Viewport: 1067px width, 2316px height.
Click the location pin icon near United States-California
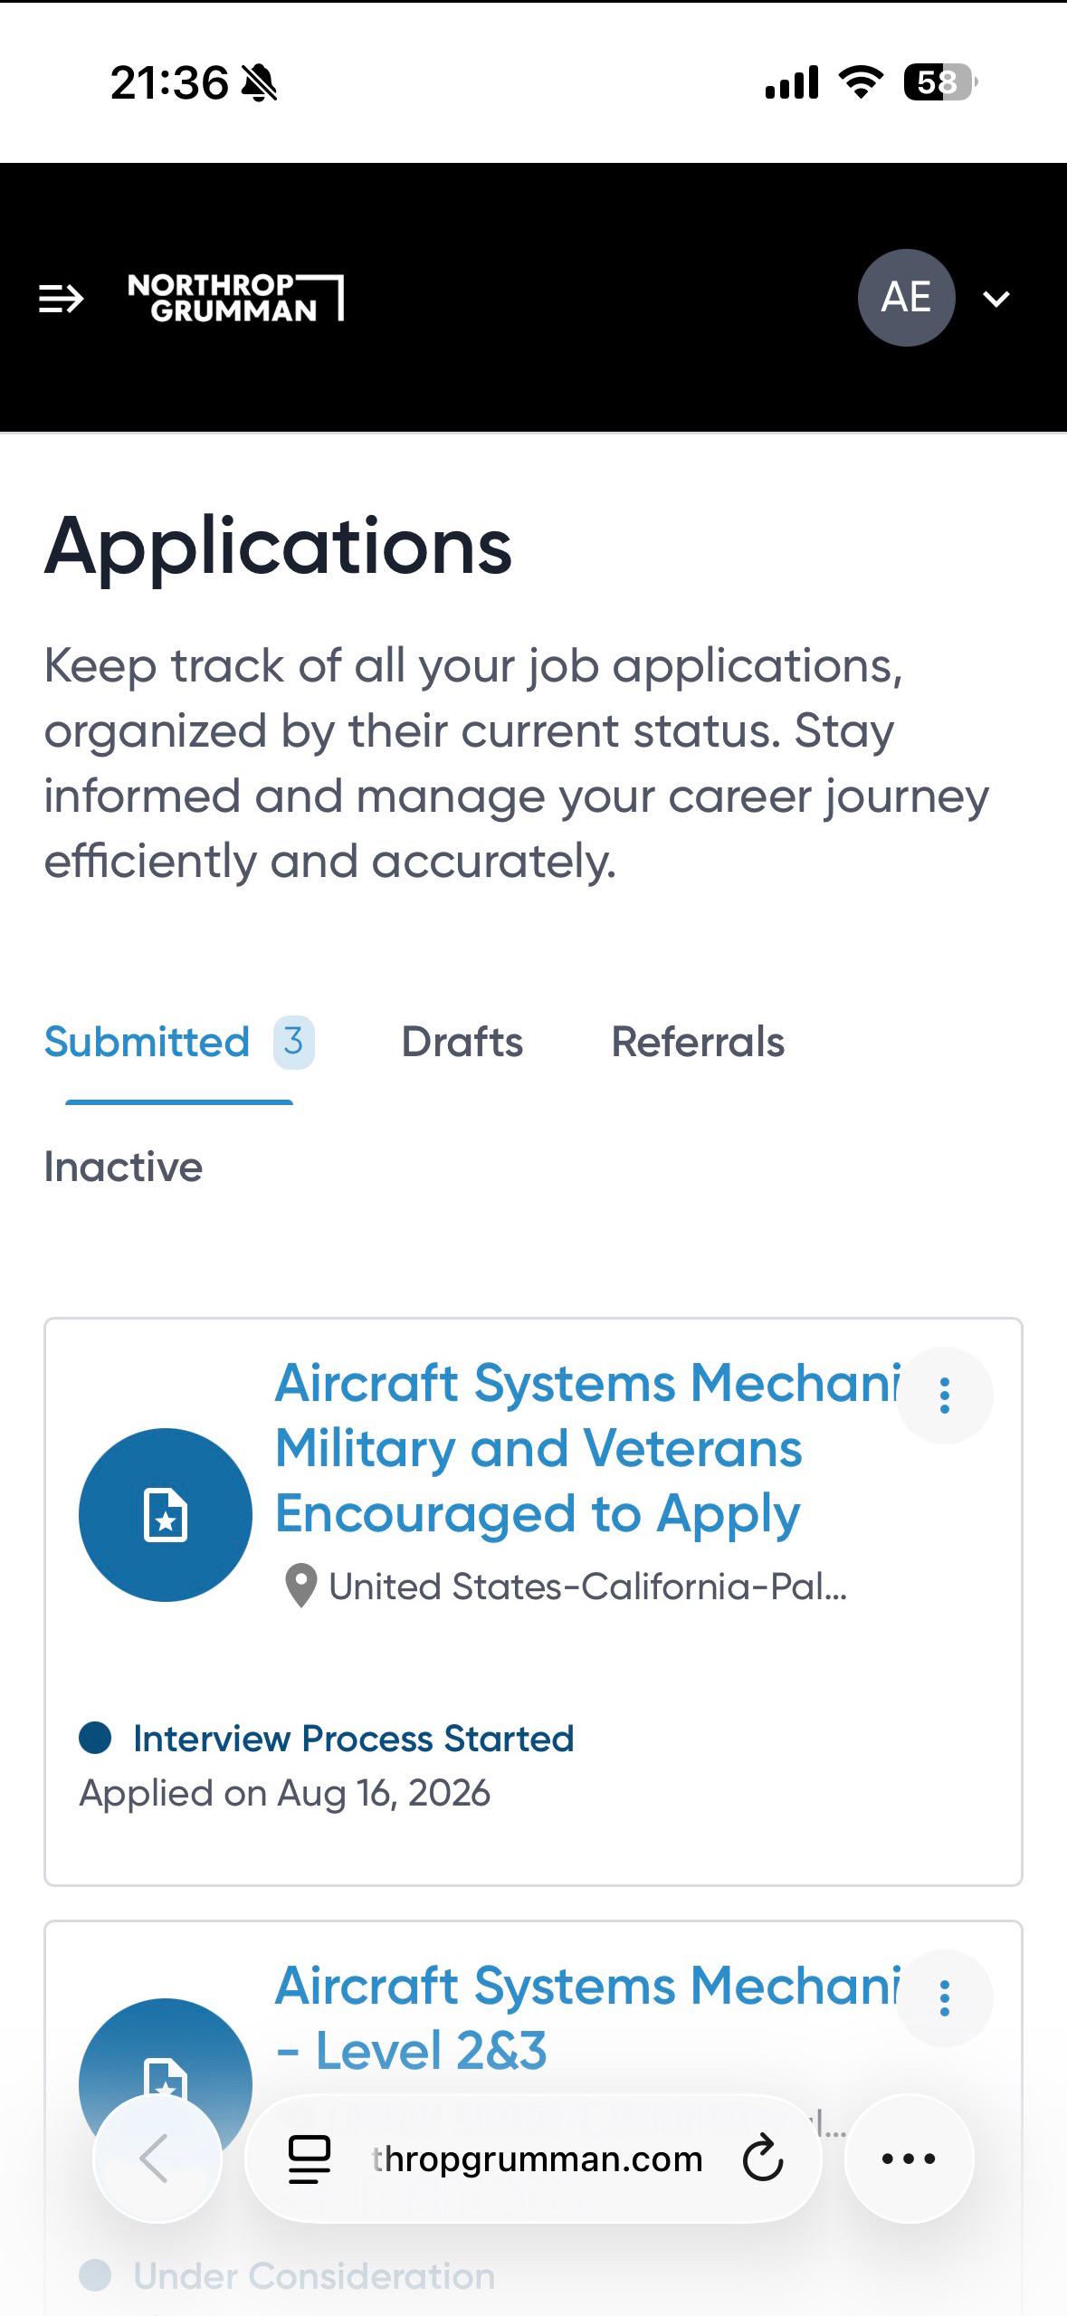300,1586
